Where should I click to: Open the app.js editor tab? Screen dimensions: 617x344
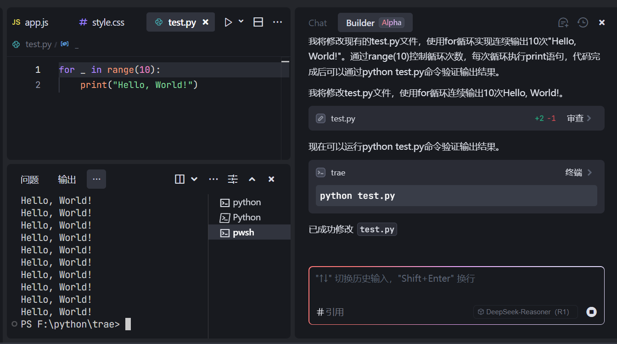tap(30, 22)
